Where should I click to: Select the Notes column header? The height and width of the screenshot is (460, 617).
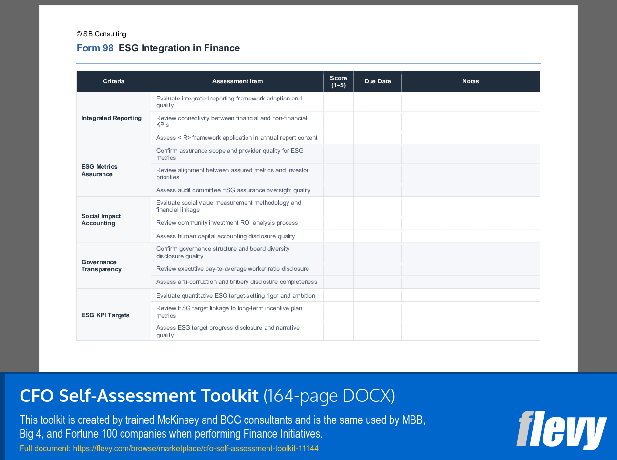[x=471, y=81]
